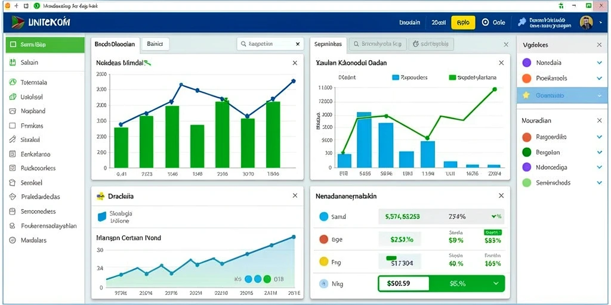Select the Uslolsel cube icon
Screen dimensions: 611x305
pyautogui.click(x=13, y=97)
